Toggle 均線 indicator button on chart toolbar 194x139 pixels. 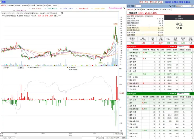tap(3, 13)
